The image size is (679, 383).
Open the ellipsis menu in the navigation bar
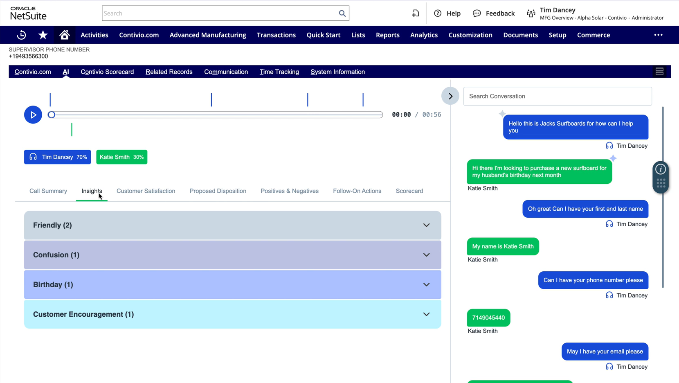(x=658, y=35)
